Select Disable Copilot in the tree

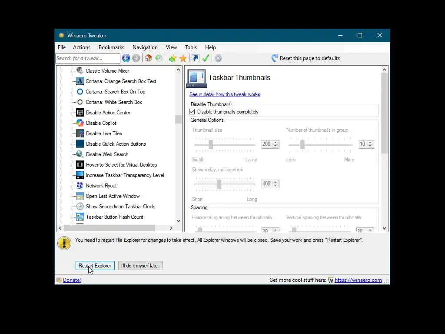101,123
